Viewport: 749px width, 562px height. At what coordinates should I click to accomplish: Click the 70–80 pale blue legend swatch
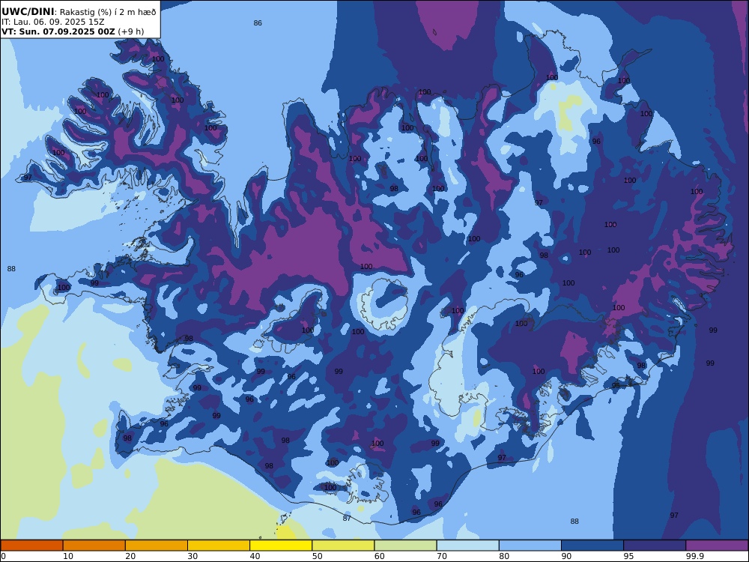pyautogui.click(x=467, y=546)
